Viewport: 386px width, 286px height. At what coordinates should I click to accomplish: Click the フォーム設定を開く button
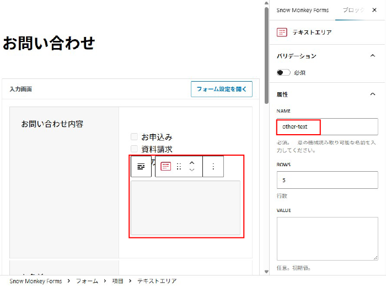(x=221, y=89)
